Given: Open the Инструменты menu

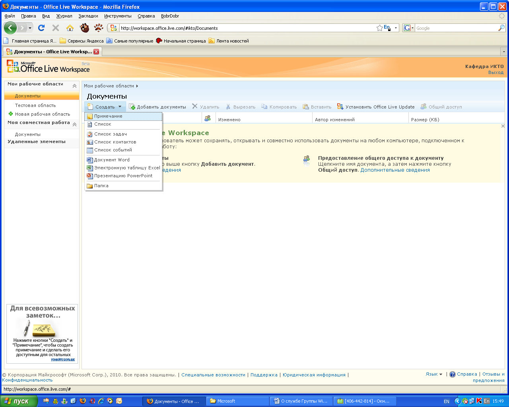Looking at the screenshot, I should pos(118,16).
